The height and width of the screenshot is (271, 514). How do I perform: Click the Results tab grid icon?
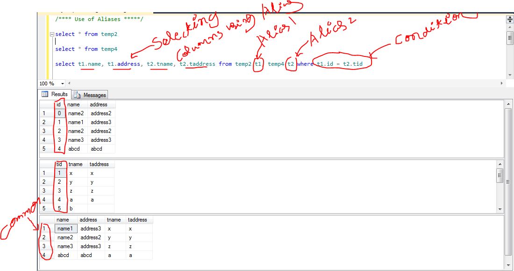(x=45, y=94)
